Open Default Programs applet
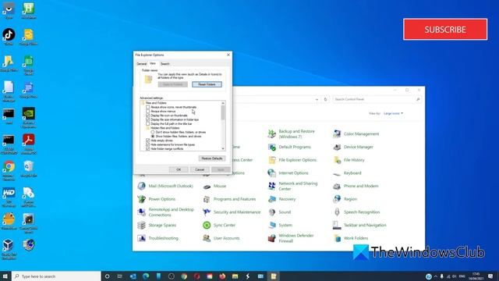 (x=289, y=147)
